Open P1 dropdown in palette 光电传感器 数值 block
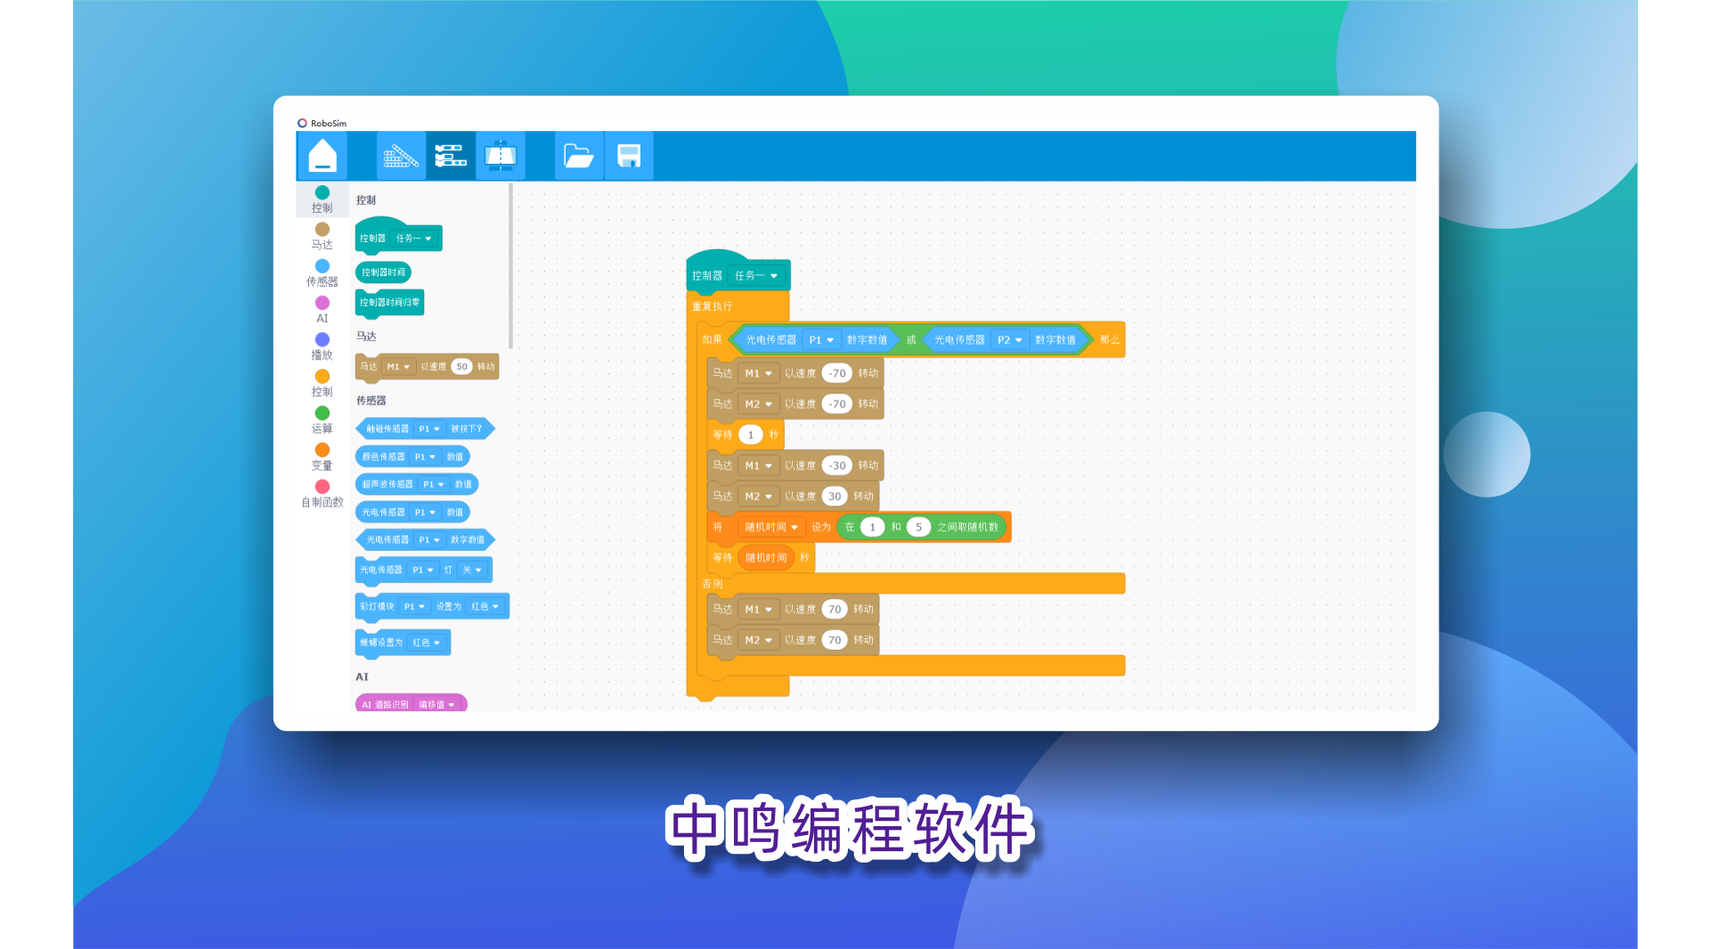This screenshot has height=949, width=1711. [425, 513]
